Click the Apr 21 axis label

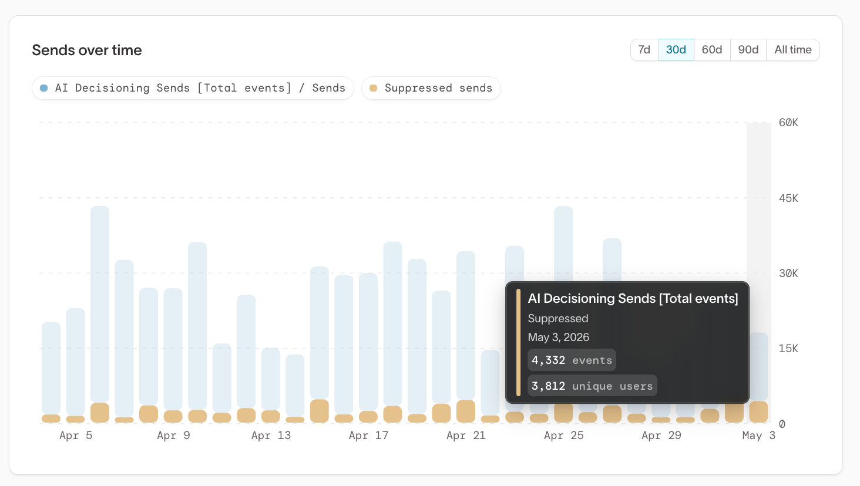click(x=466, y=436)
